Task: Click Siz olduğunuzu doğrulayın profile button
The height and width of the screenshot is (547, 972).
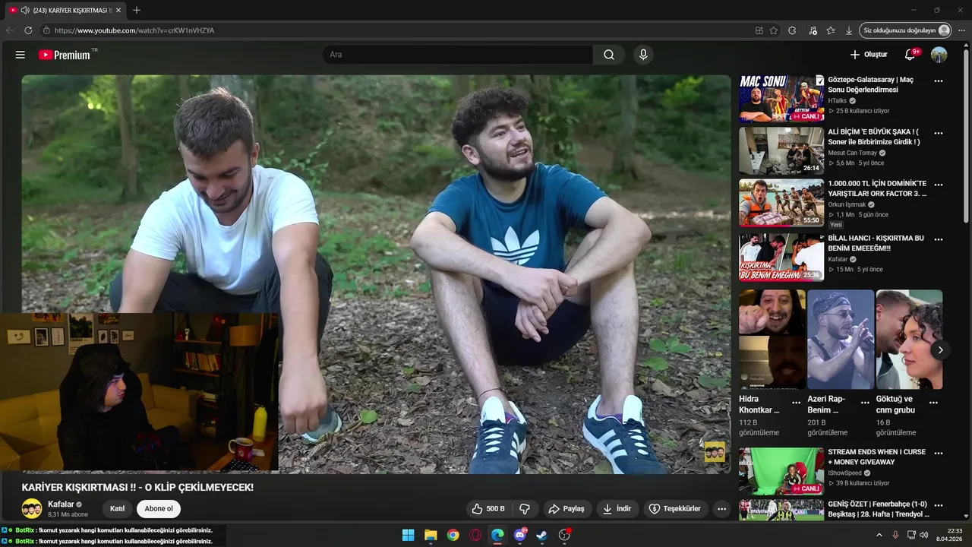Action: coord(905,30)
